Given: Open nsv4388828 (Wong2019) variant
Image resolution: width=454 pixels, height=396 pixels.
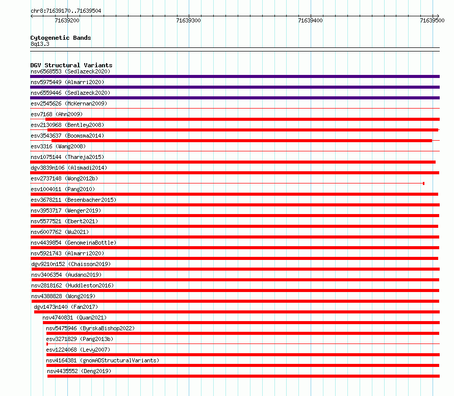Looking at the screenshot, I should pos(63,296).
